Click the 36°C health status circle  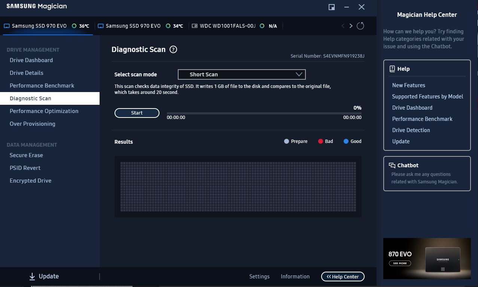click(x=74, y=26)
